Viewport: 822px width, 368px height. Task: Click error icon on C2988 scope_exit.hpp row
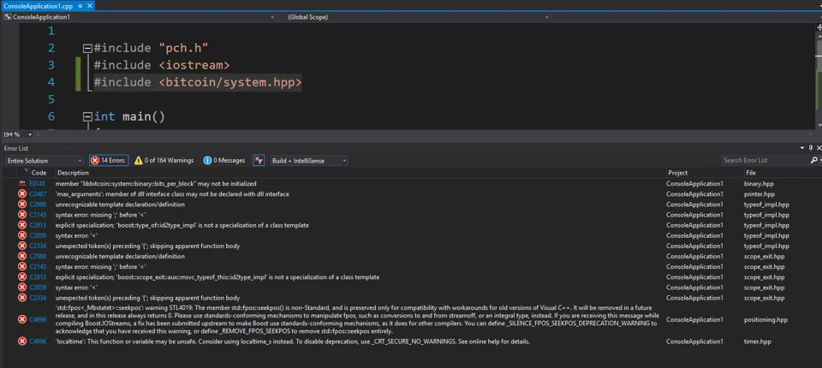22,257
